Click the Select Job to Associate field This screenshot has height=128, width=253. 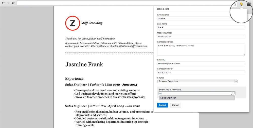coord(195,93)
